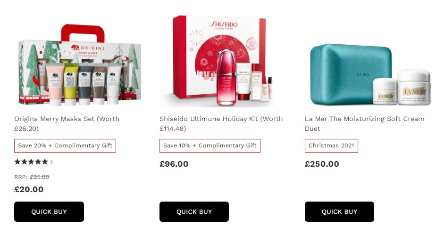Click the RRP £25.00 strikethrough price
The image size is (436, 227).
tap(40, 177)
